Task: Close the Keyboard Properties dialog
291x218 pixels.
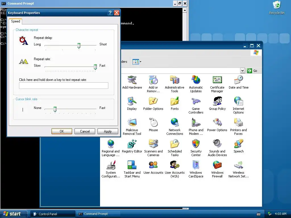Action: [x=117, y=12]
